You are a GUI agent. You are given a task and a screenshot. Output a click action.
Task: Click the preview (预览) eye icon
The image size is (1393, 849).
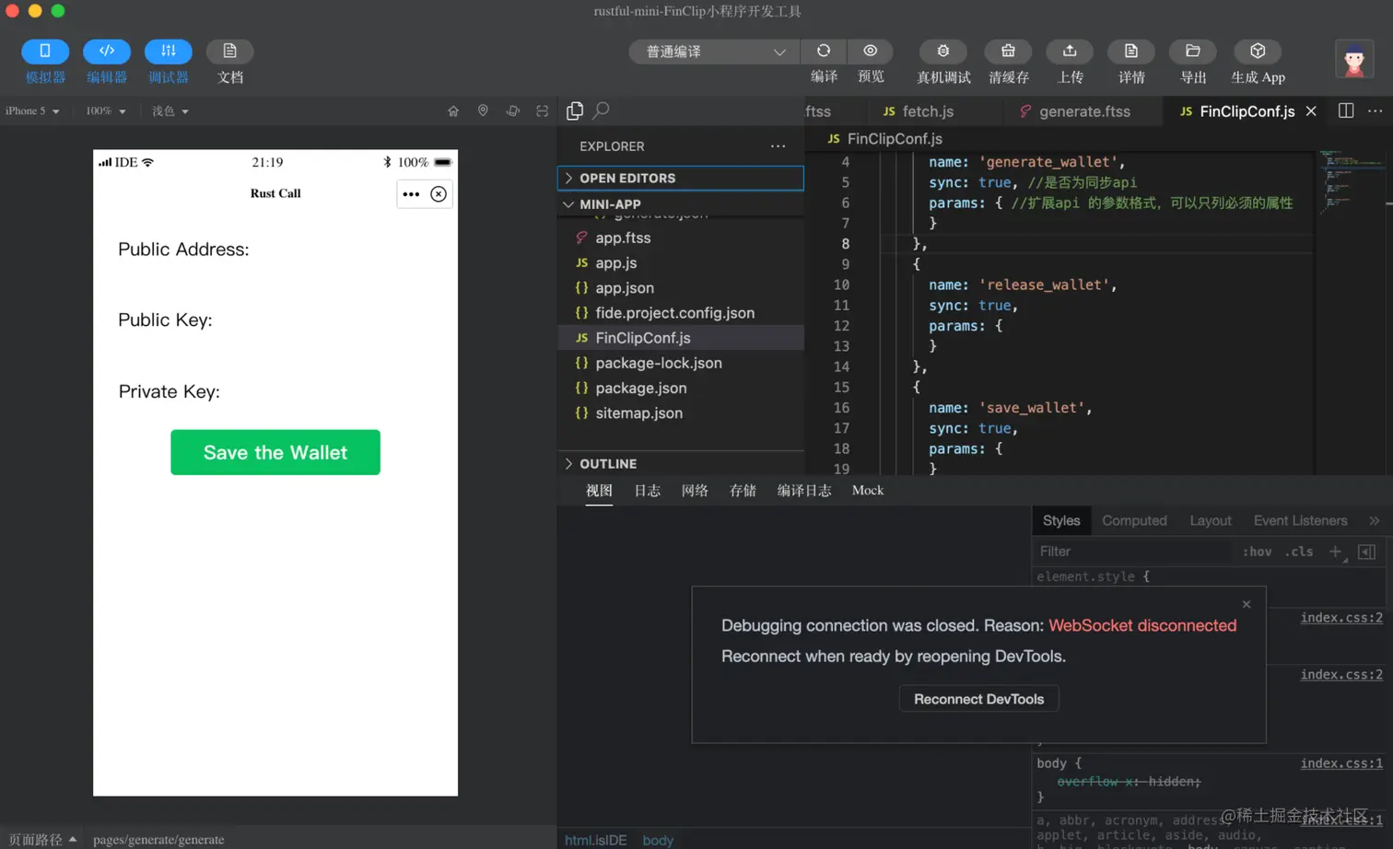(x=871, y=52)
